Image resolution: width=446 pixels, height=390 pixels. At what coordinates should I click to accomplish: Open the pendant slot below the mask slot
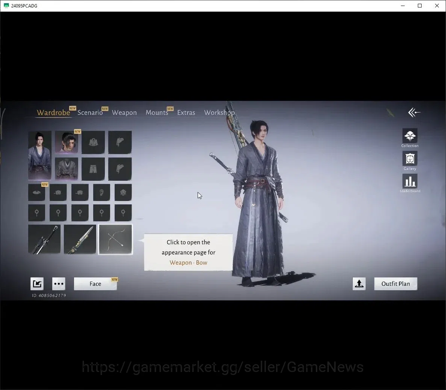(123, 213)
